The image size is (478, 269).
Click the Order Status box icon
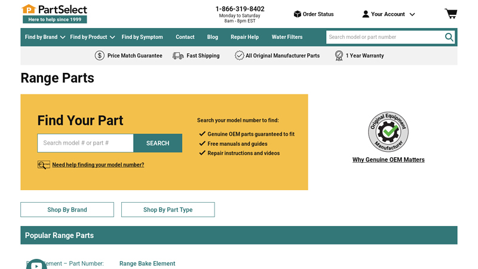[297, 14]
